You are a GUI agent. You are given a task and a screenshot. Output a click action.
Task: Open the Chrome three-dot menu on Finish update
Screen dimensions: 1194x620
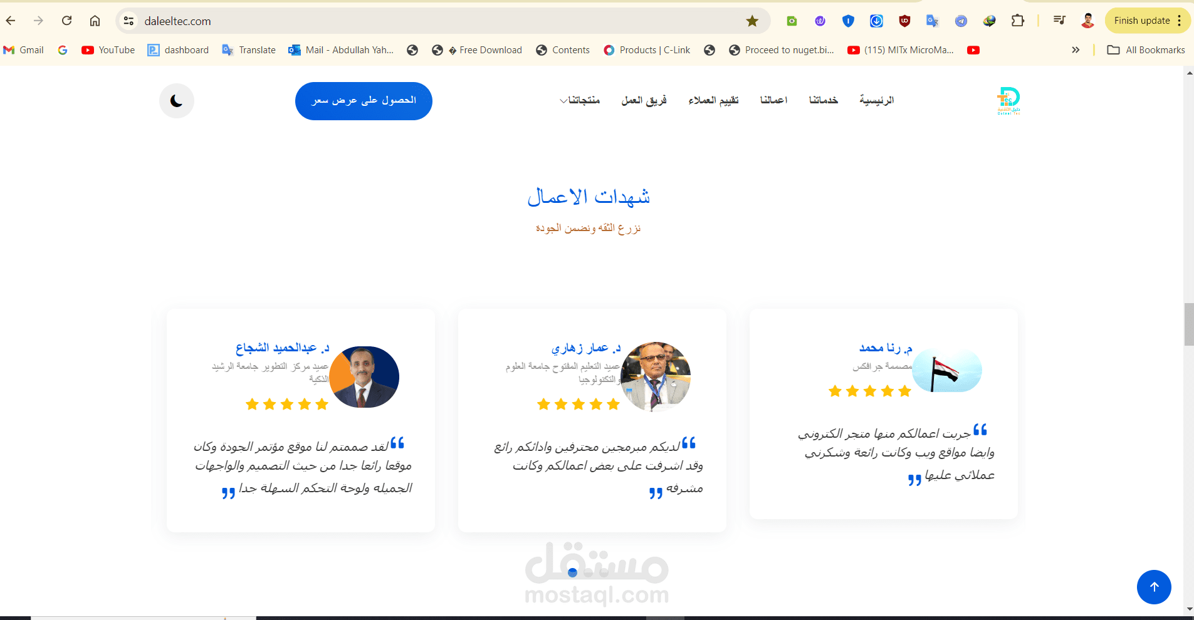coord(1180,21)
